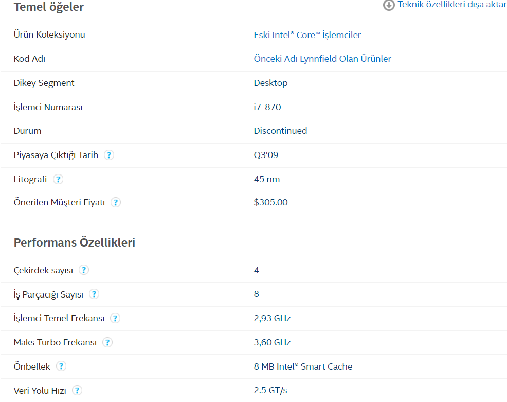Image resolution: width=507 pixels, height=402 pixels.
Task: Open Eski Intel Core İşlemciler link
Action: (x=307, y=34)
